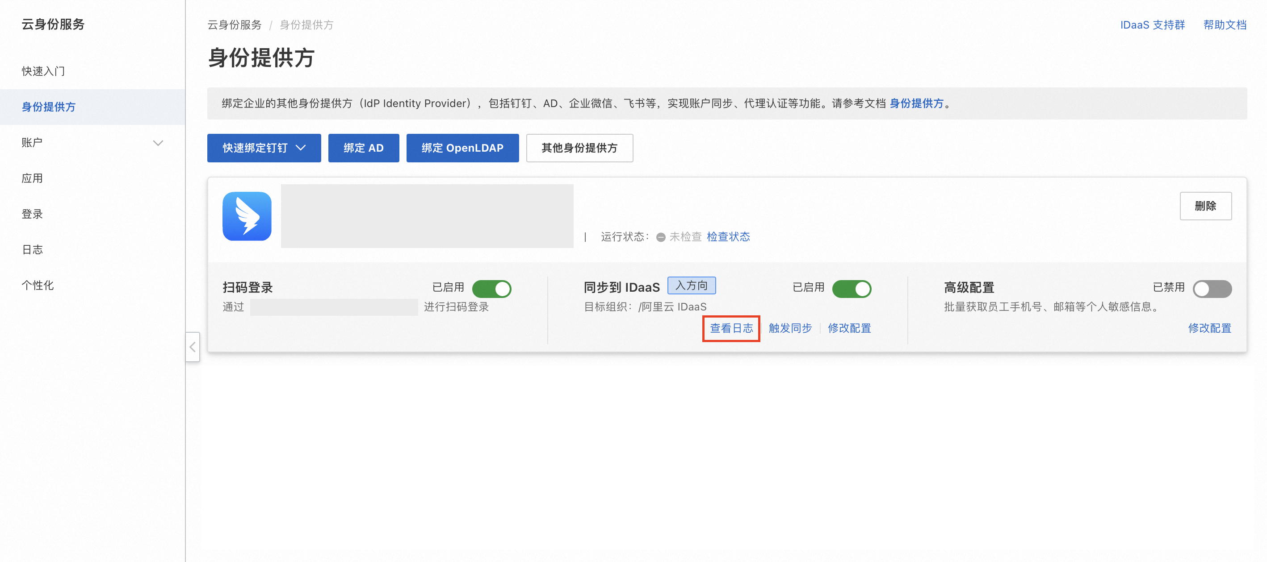1267x562 pixels.
Task: Open the 身份提供方 documentation link in banner
Action: 916,103
